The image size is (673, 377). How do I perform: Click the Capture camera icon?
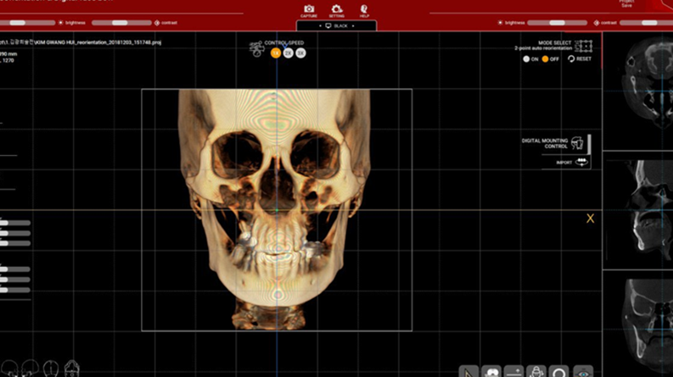[309, 9]
